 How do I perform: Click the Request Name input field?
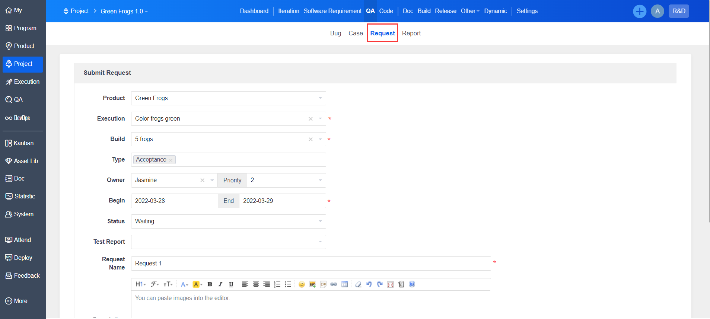pos(311,264)
